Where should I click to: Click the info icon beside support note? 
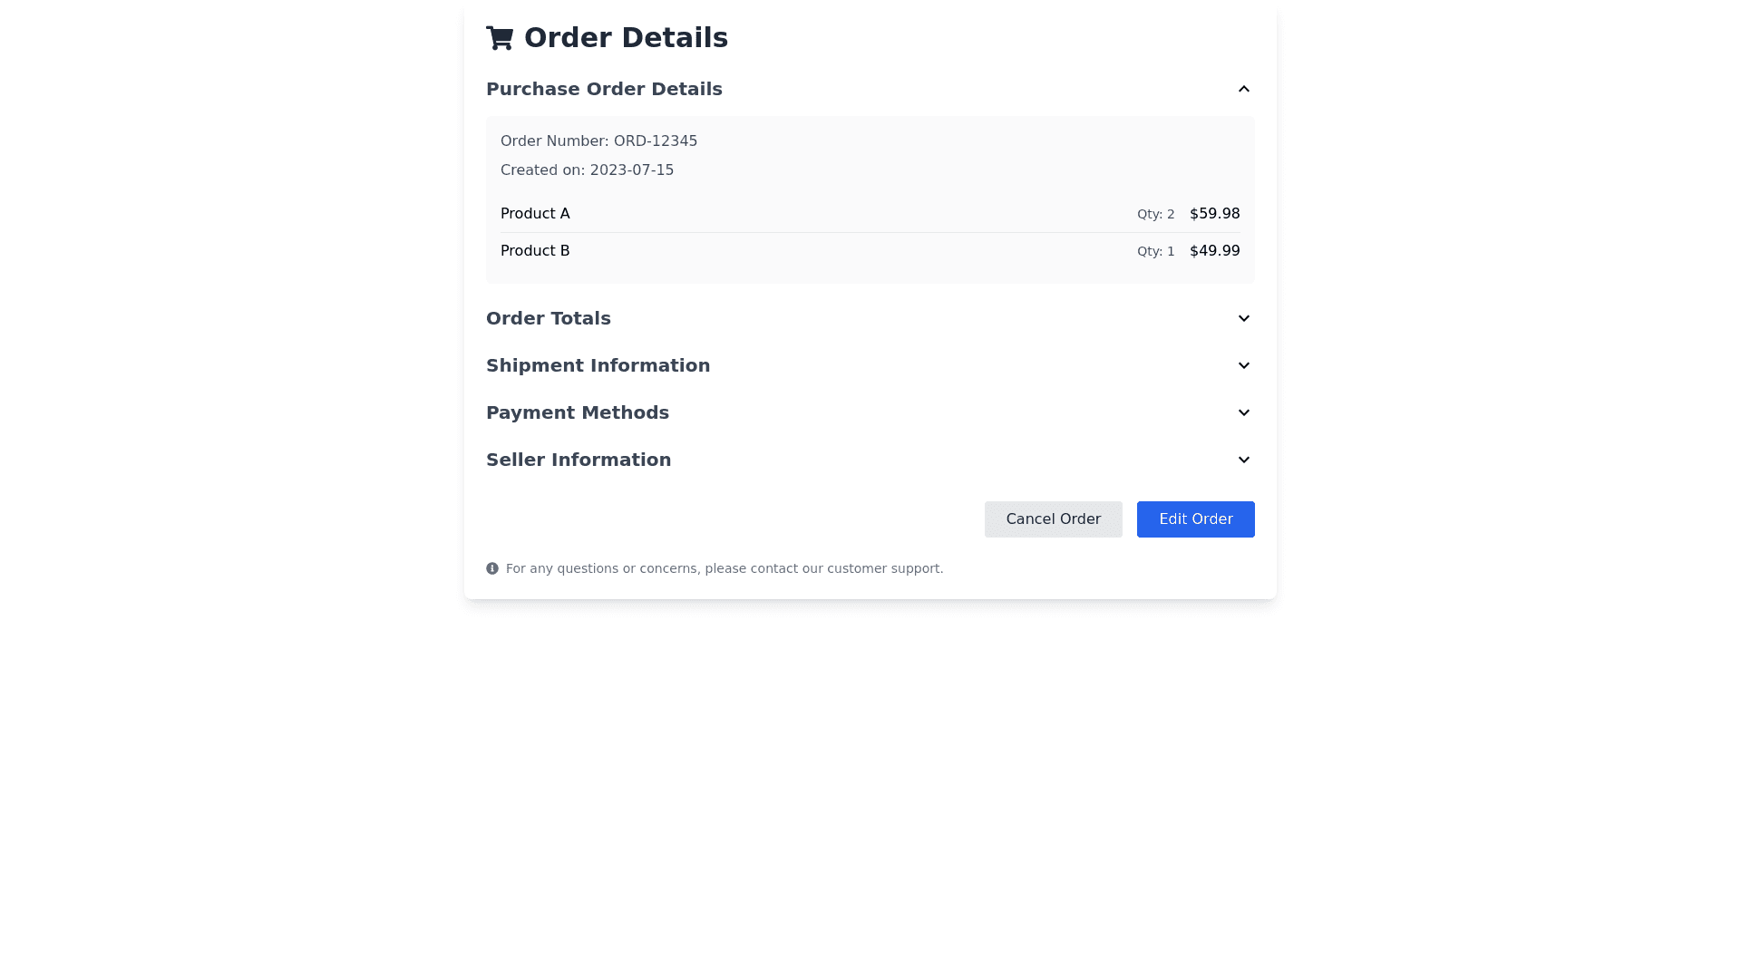pyautogui.click(x=492, y=568)
